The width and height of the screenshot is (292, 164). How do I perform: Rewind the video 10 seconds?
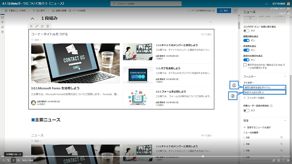tap(8, 160)
